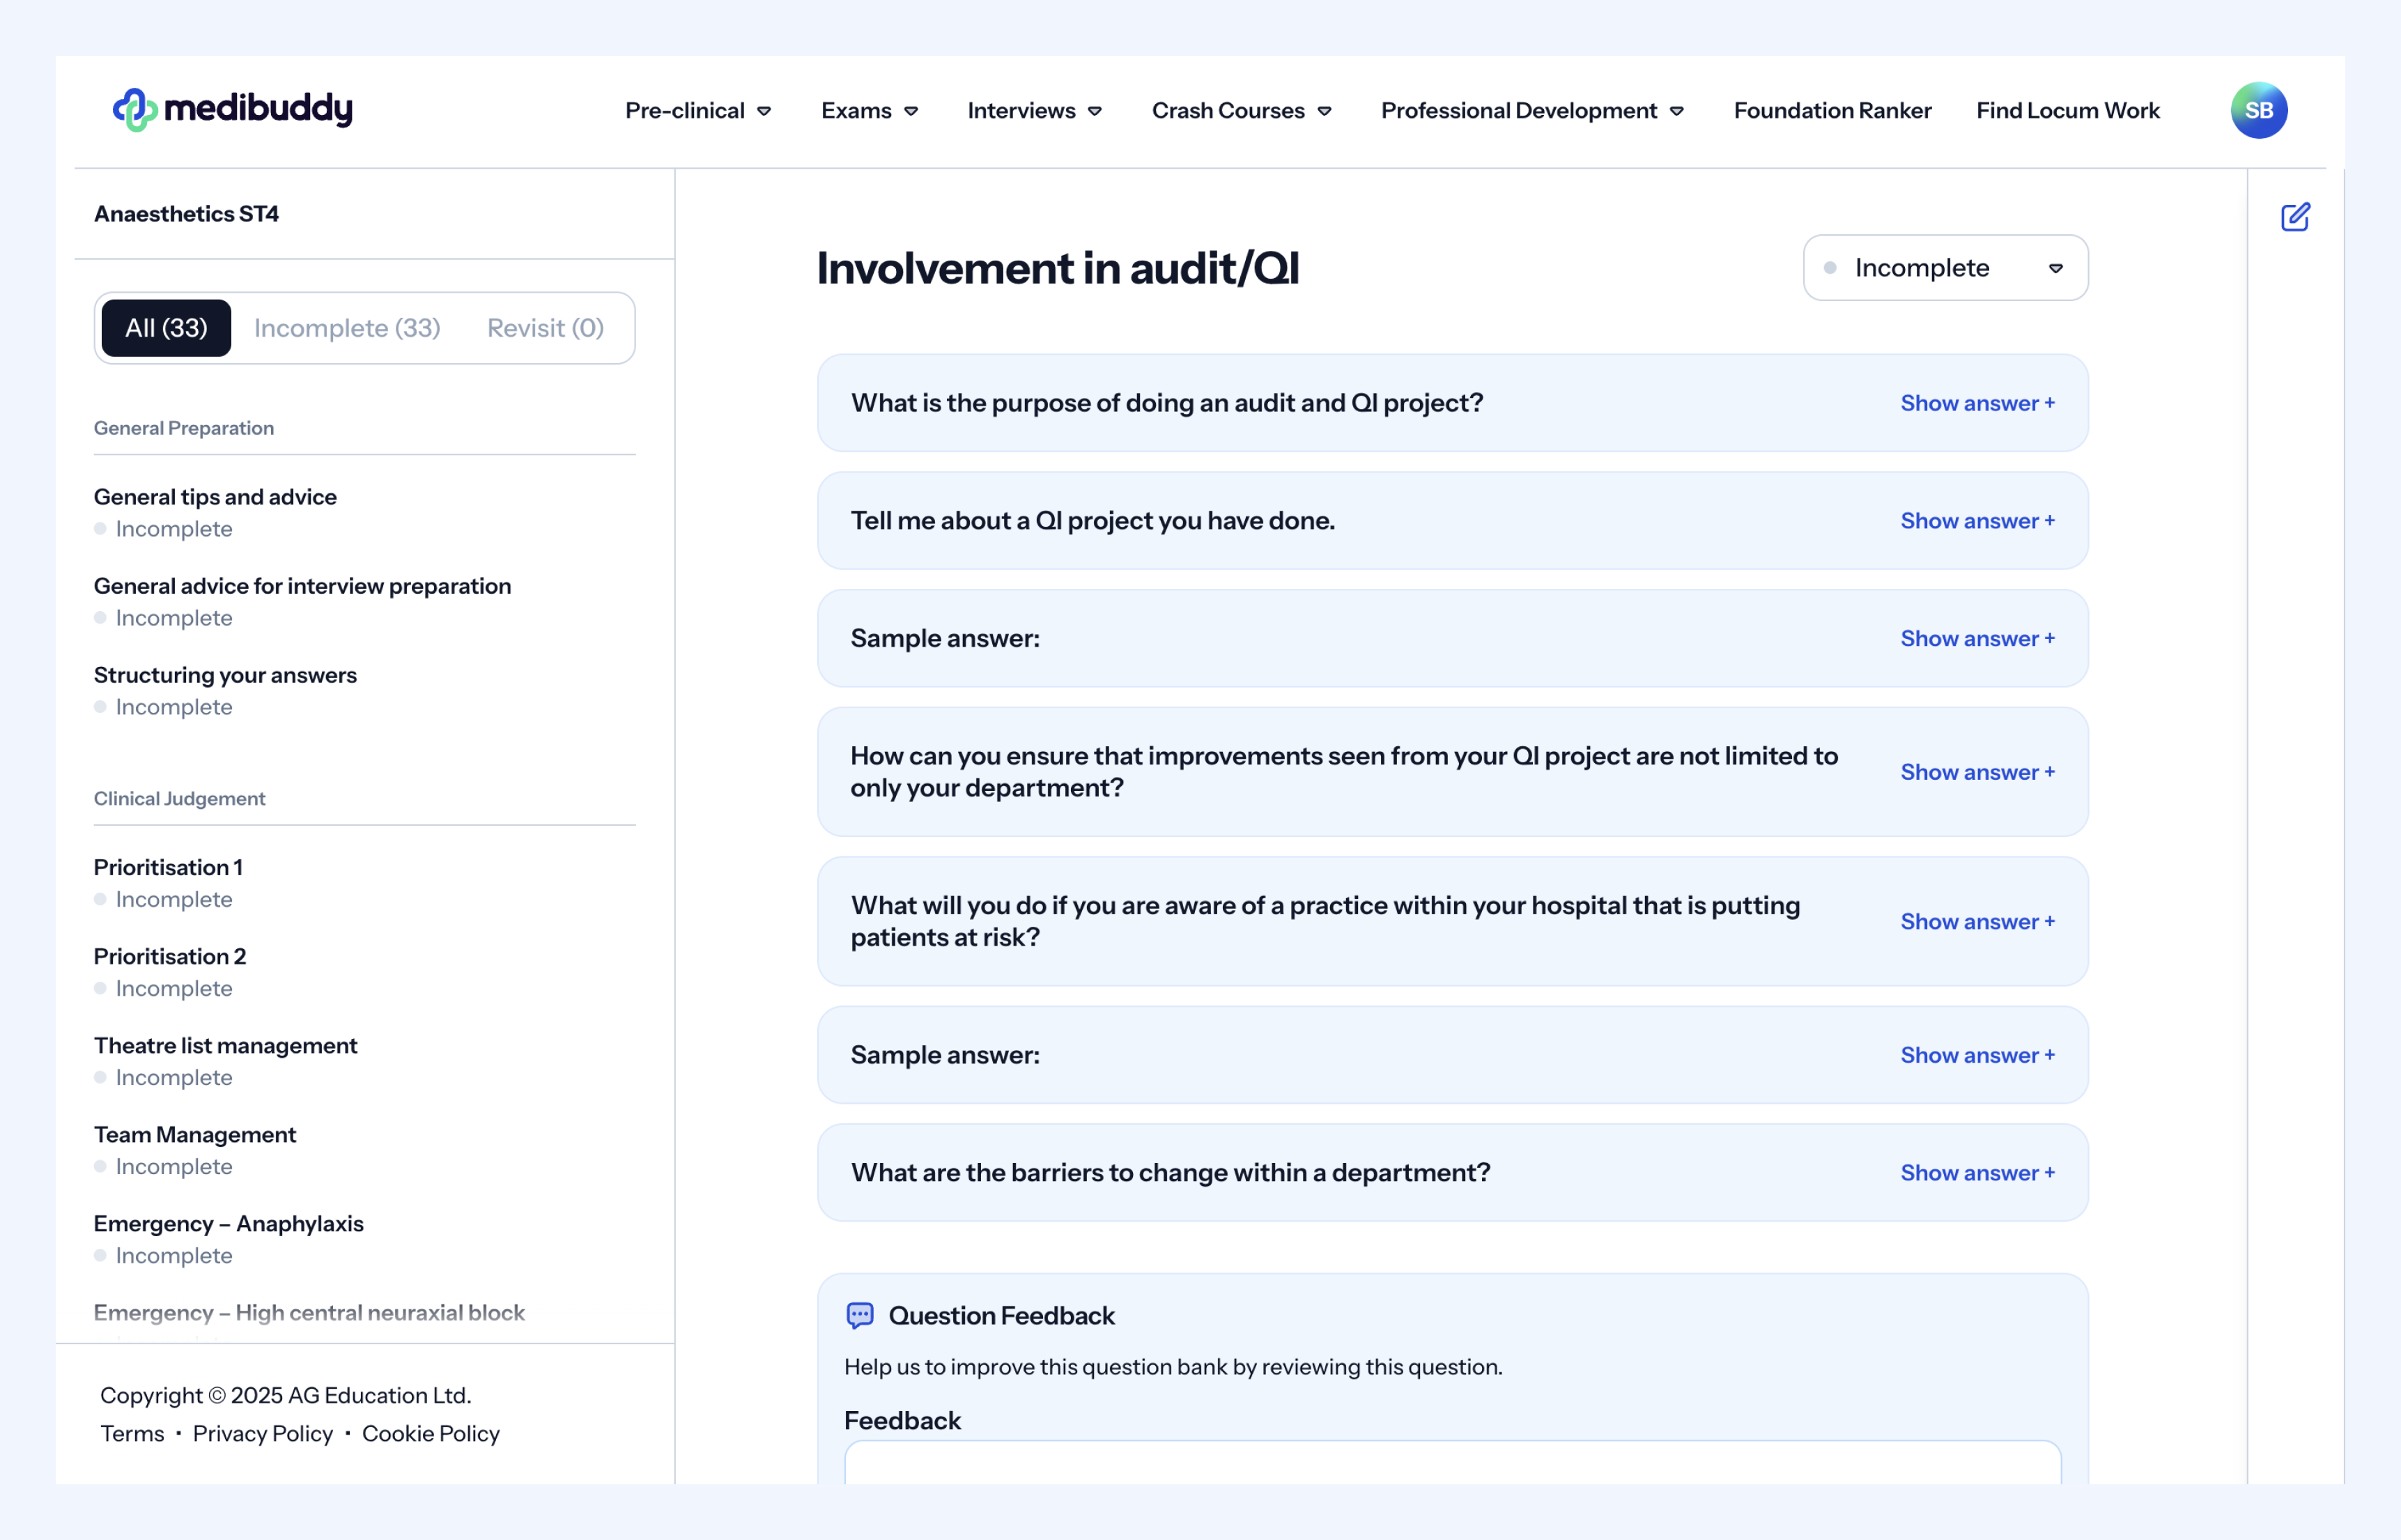
Task: Click the edit notes pencil icon
Action: point(2295,217)
